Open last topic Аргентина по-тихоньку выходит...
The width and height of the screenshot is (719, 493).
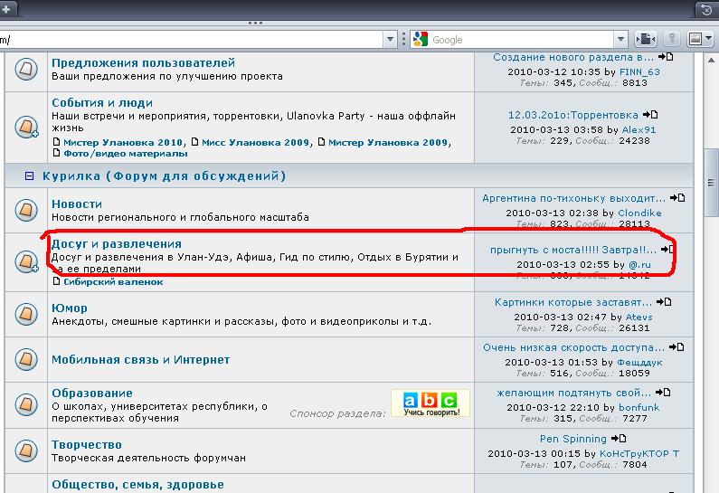coord(573,198)
